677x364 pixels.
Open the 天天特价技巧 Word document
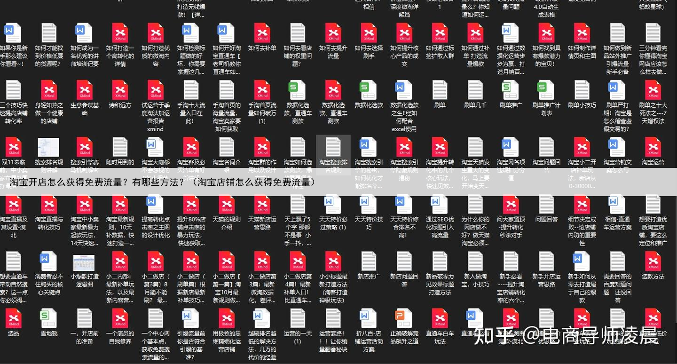tap(369, 205)
